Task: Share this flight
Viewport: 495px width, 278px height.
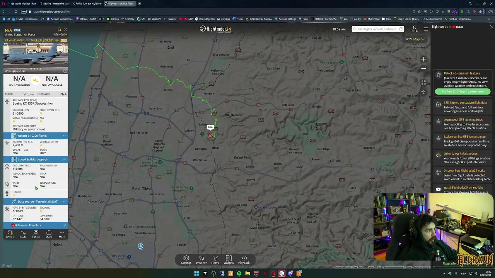Action: [x=49, y=234]
